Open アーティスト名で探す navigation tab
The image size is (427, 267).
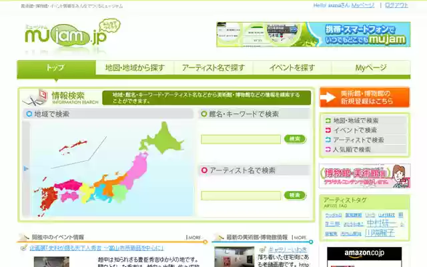(213, 67)
